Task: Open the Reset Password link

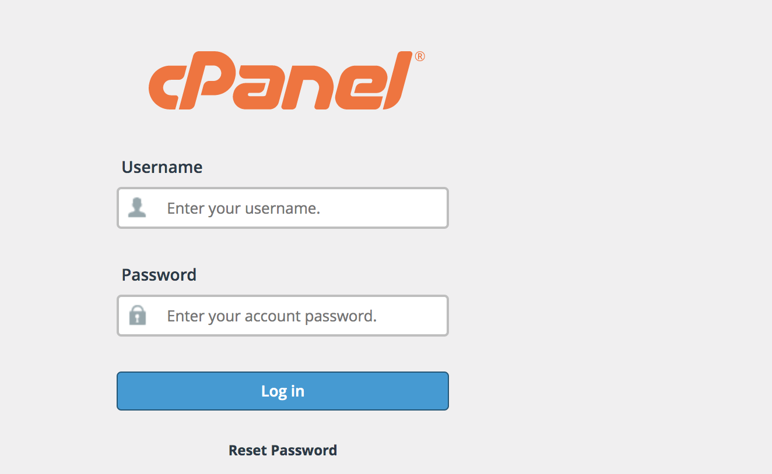Action: (x=283, y=450)
